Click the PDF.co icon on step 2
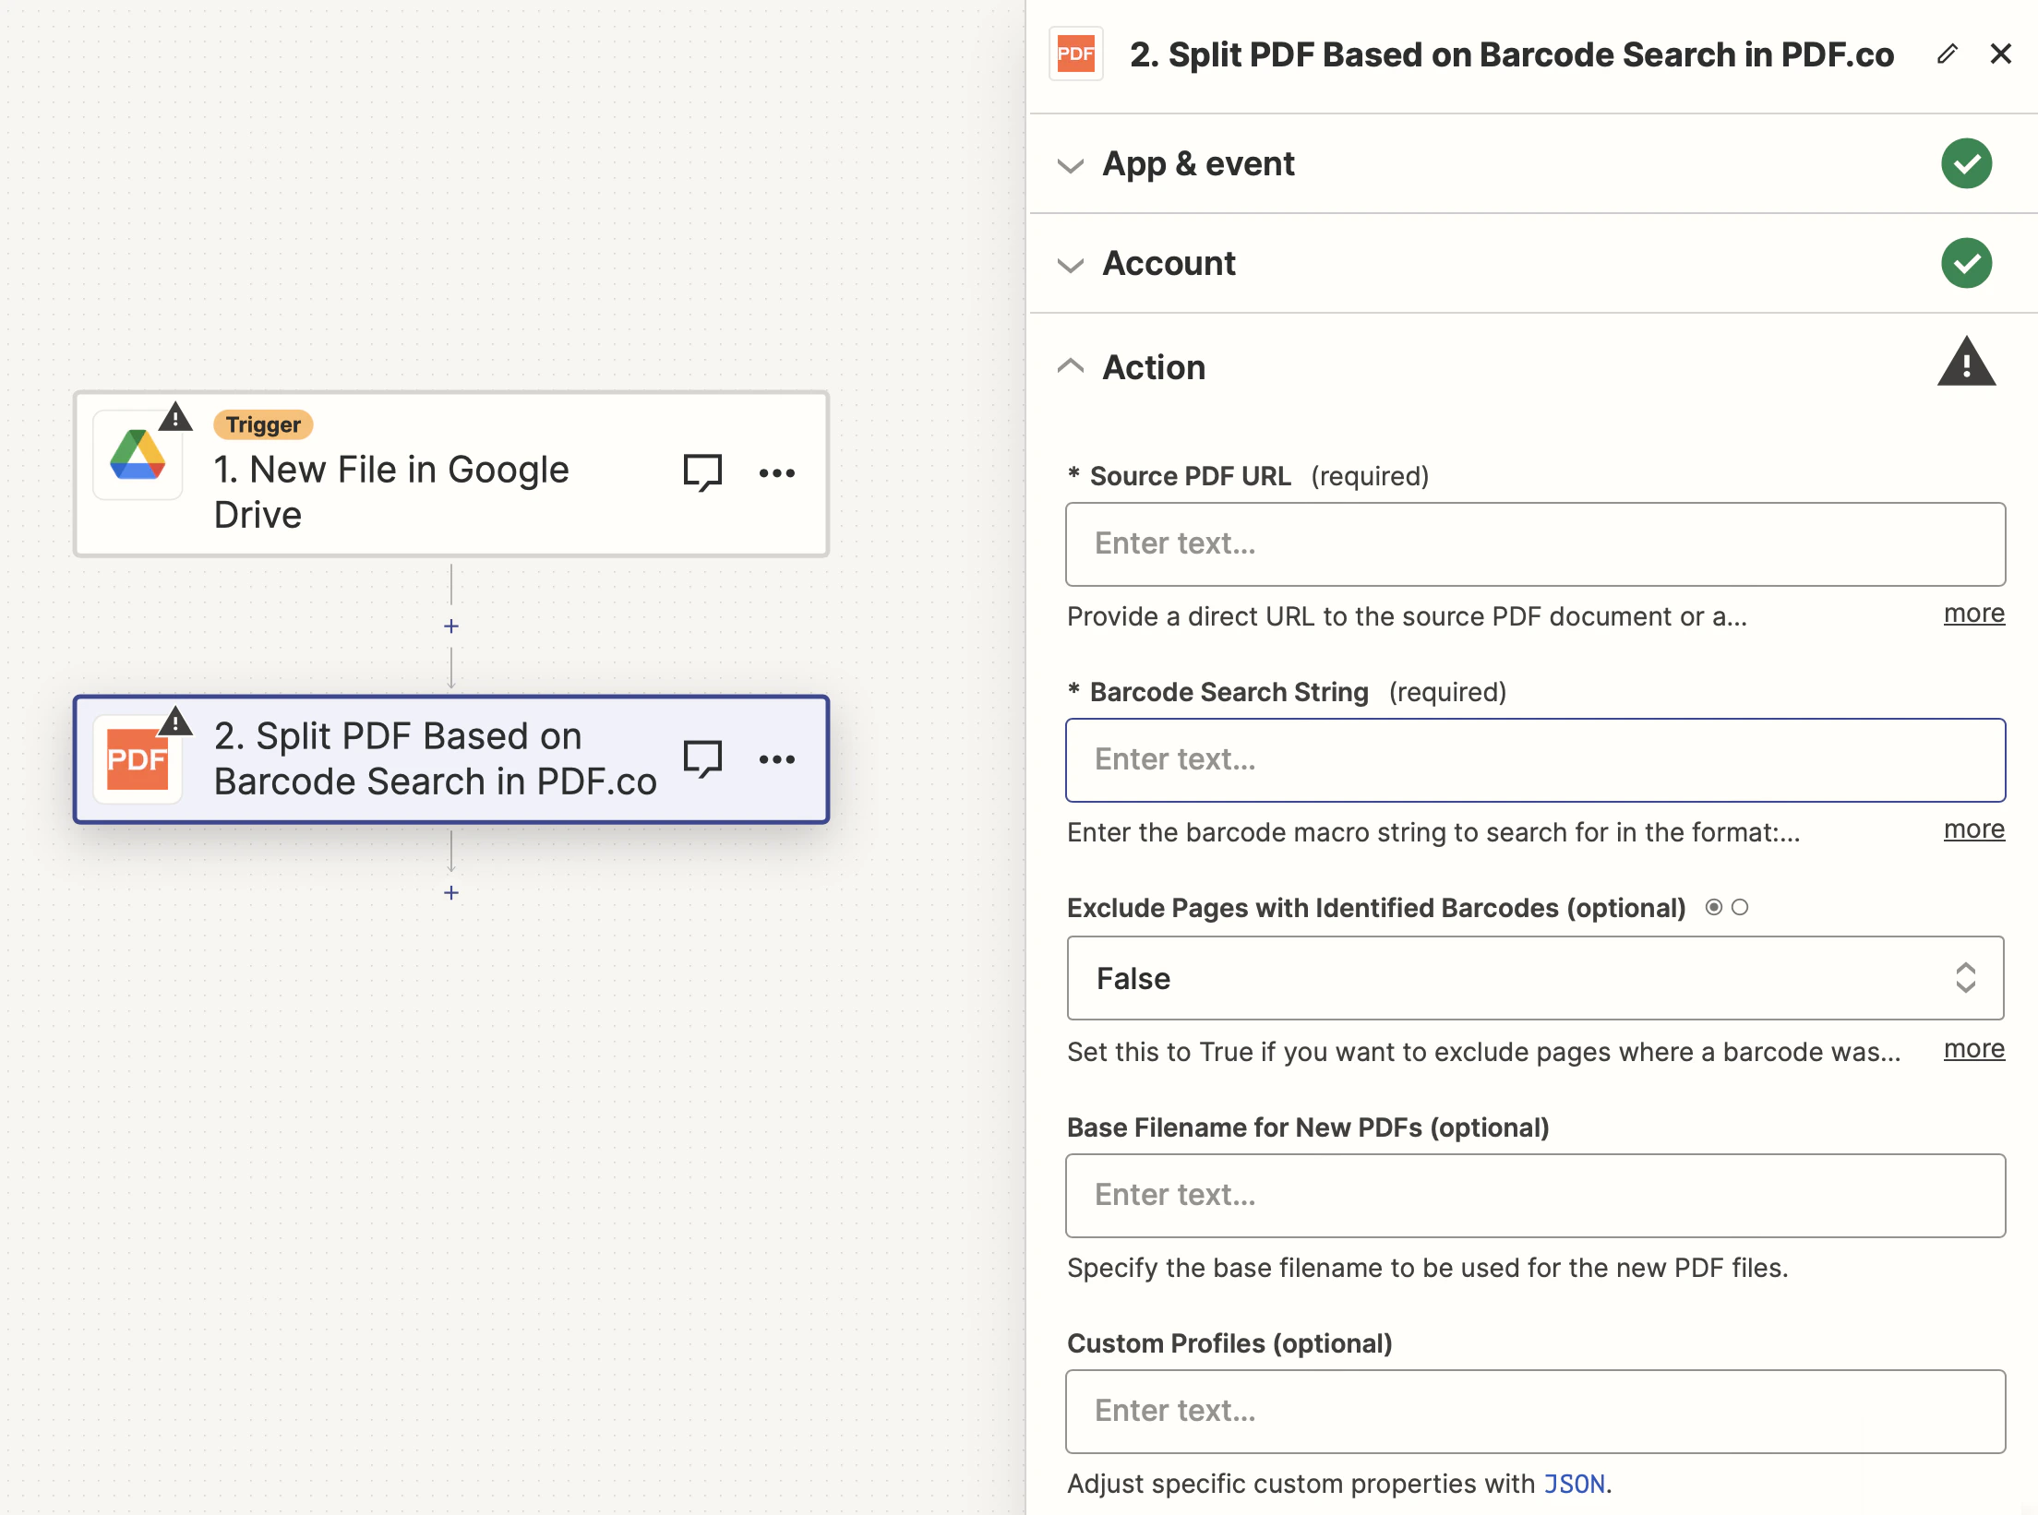2038x1515 pixels. pyautogui.click(x=138, y=759)
